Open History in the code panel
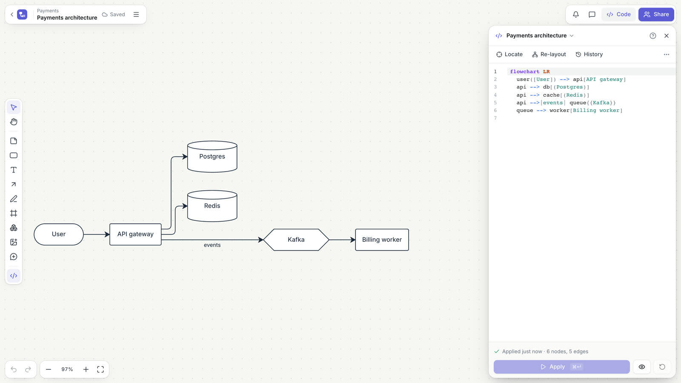 (589, 54)
